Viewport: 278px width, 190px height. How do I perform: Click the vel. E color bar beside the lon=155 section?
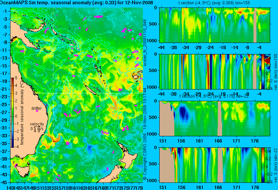coord(263,71)
